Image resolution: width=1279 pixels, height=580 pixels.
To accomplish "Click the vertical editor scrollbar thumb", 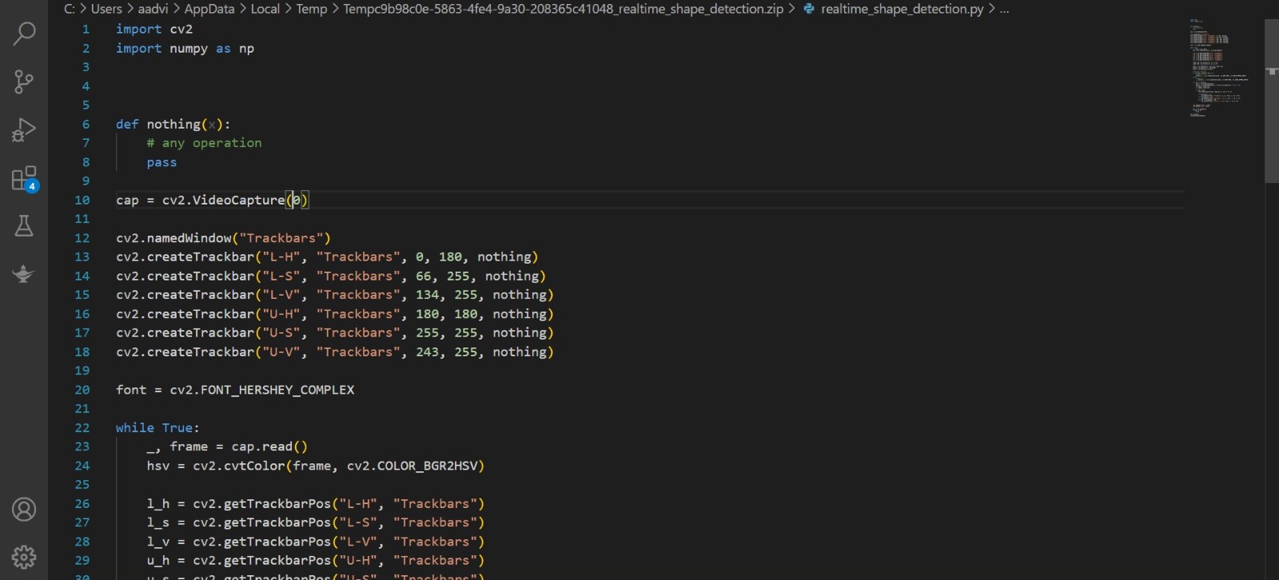I will (x=1271, y=101).
